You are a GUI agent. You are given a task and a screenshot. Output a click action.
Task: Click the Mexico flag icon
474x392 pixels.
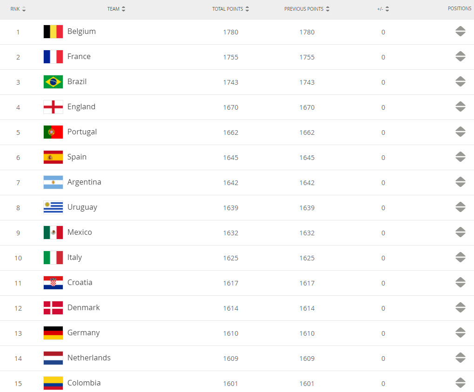click(53, 233)
